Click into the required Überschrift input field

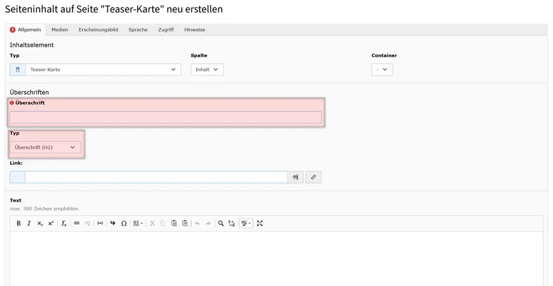click(x=165, y=117)
